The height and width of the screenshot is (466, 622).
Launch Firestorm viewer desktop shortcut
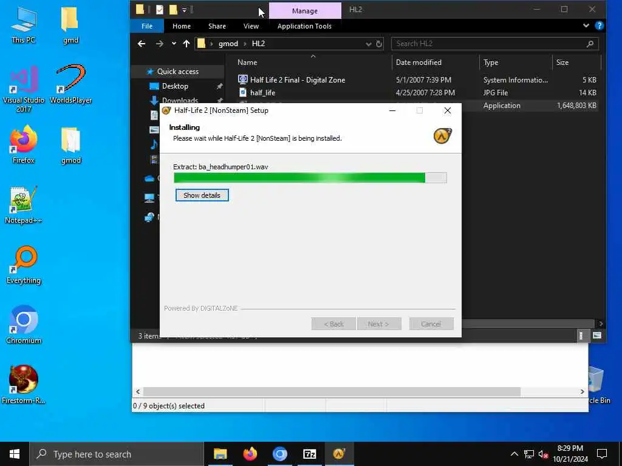click(24, 384)
